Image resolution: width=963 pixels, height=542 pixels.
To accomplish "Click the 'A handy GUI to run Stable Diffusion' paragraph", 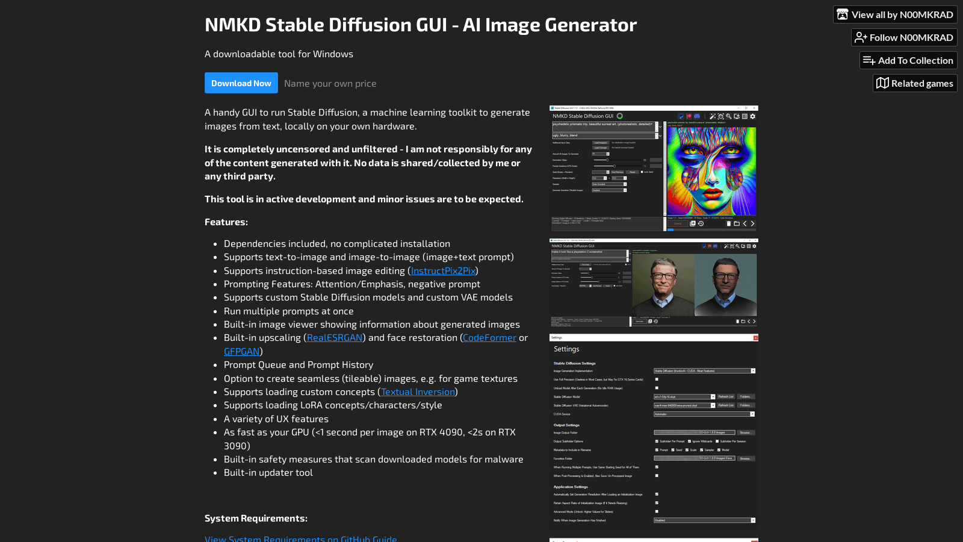I will (367, 119).
